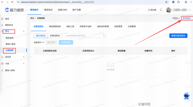This screenshot has width=193, height=107.
Task: Open 企微加粉 in sidebar
Action: click(9, 50)
